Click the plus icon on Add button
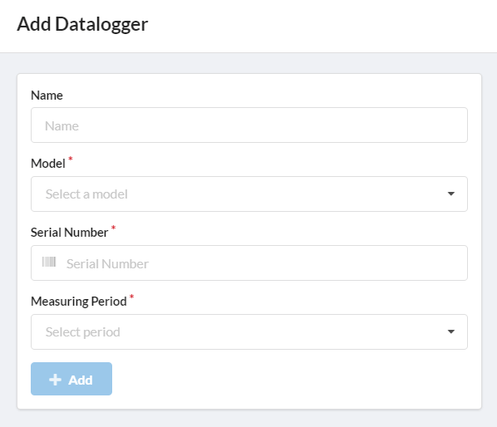The height and width of the screenshot is (427, 497). click(55, 380)
